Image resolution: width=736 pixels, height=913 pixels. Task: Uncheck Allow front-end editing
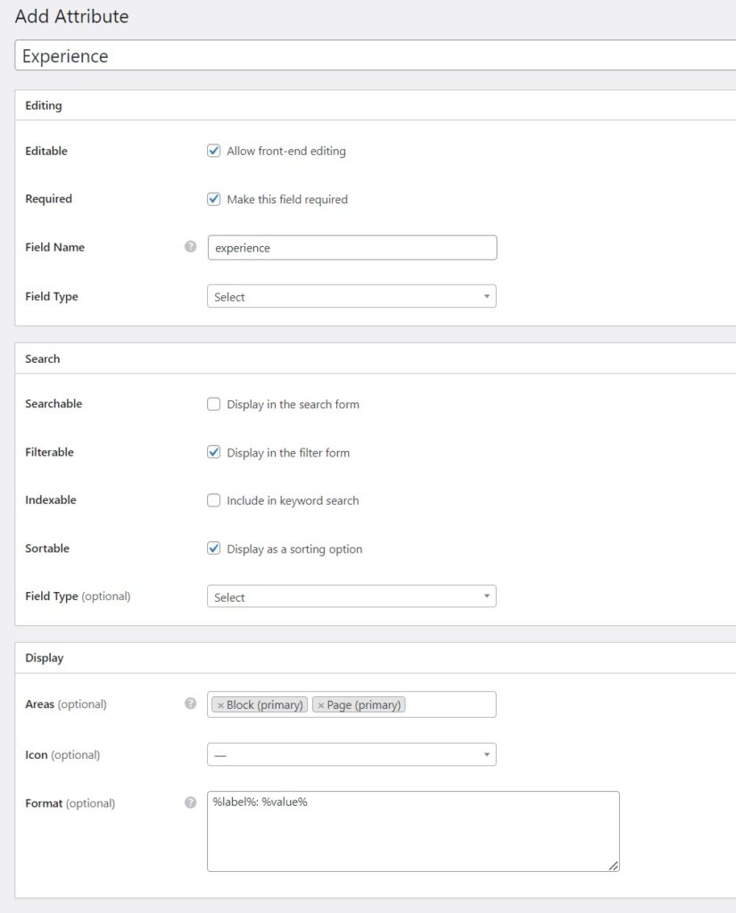coord(213,150)
